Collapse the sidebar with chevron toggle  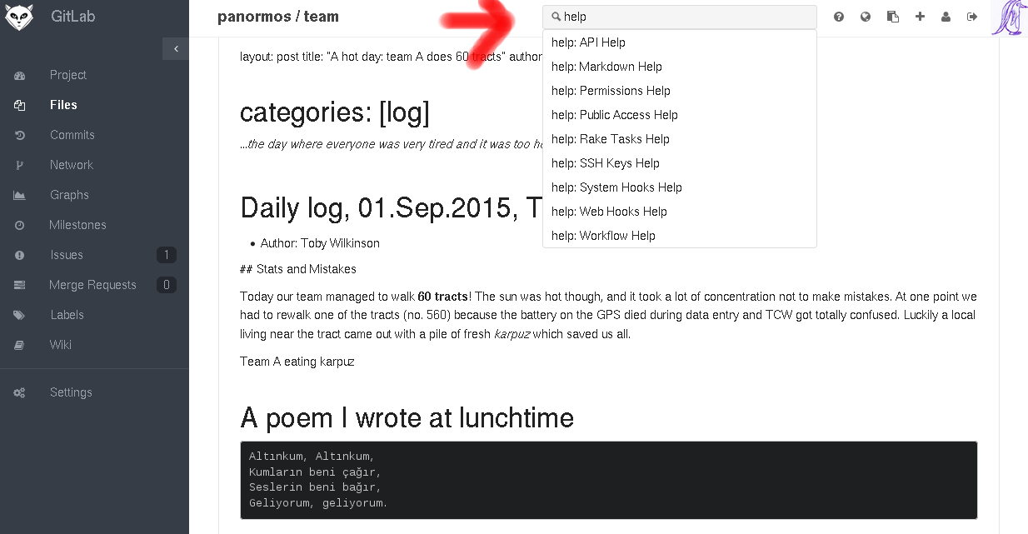tap(176, 49)
